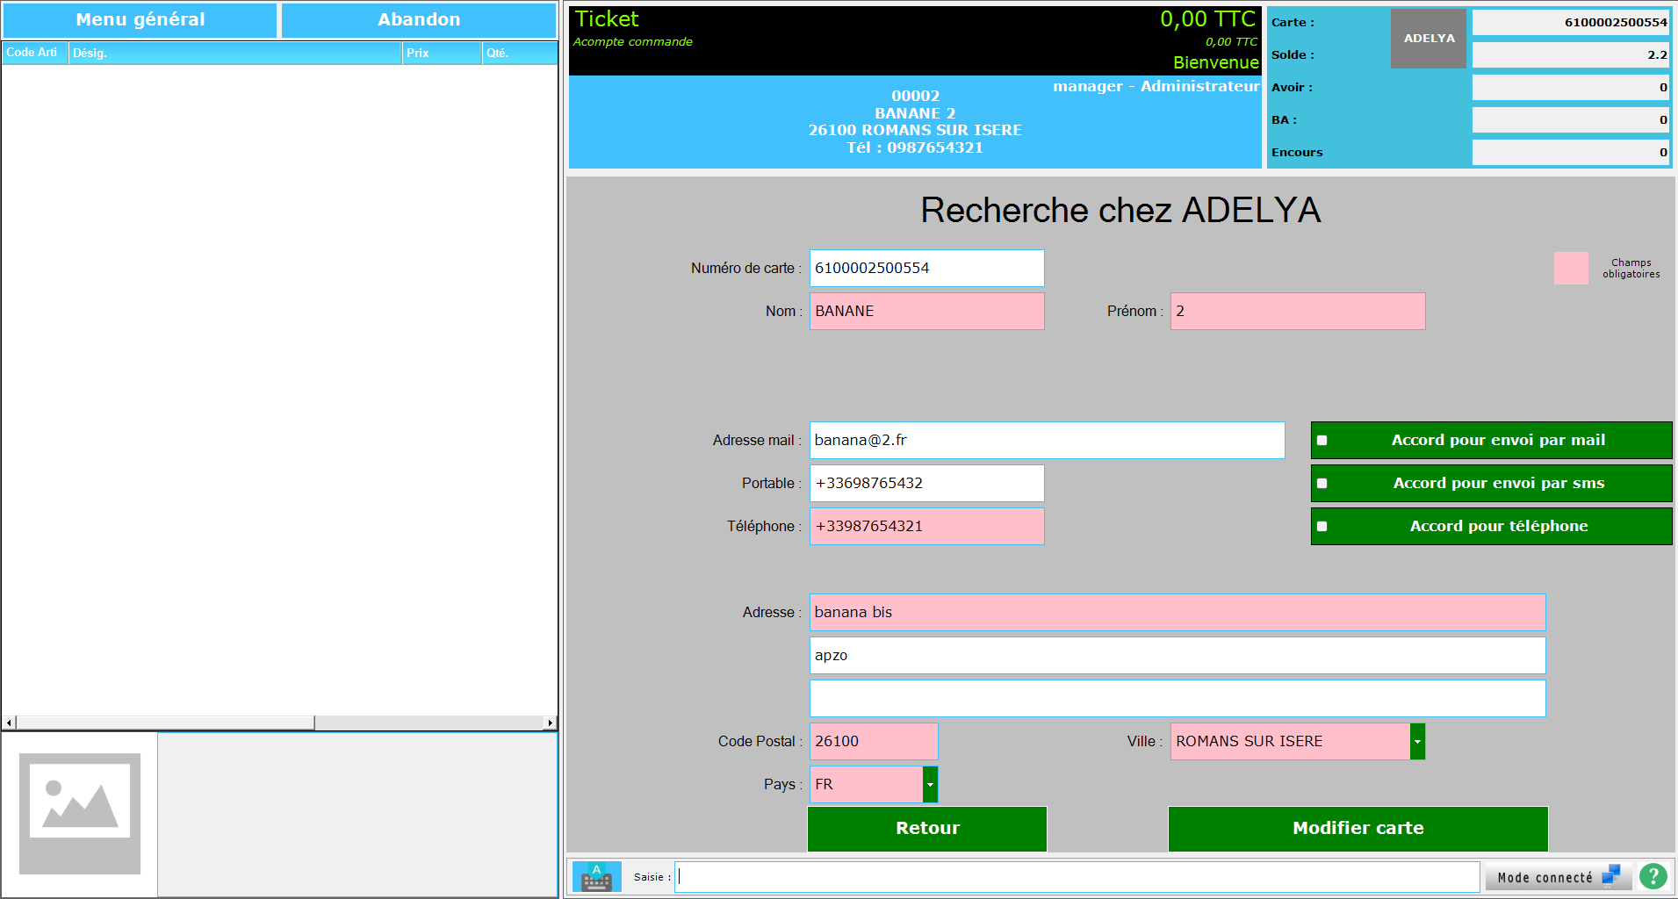
Task: Toggle Accord pour téléphone checkbox
Action: point(1322,527)
